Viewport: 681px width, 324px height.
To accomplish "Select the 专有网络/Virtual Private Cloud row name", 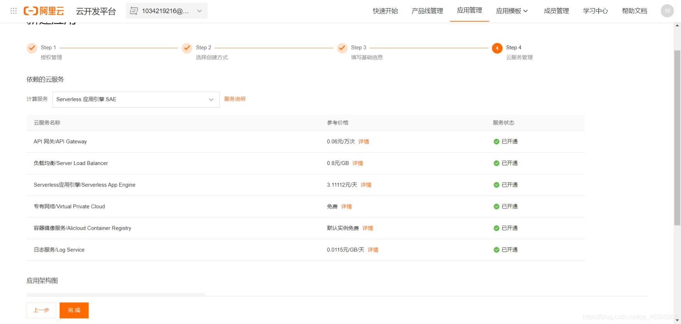I will coord(69,207).
